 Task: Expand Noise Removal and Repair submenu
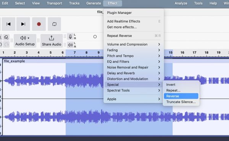[134, 67]
